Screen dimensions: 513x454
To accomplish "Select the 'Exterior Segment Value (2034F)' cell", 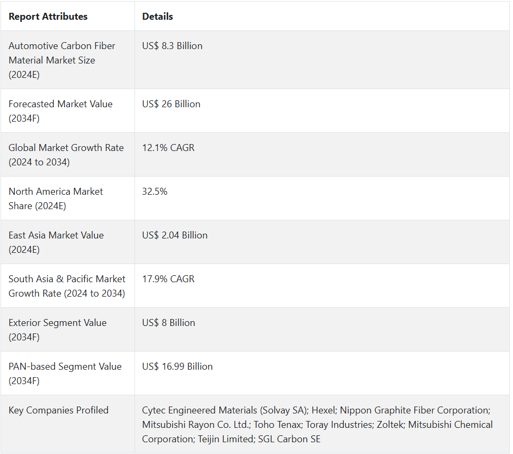I will click(58, 330).
